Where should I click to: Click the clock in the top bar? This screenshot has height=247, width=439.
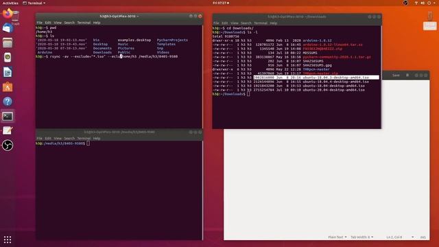tap(221, 3)
